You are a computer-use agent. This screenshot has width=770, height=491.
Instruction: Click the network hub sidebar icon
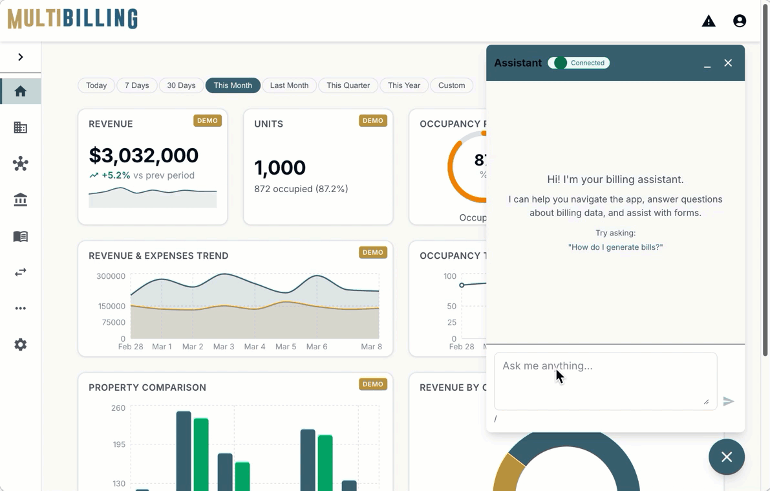[x=21, y=164]
